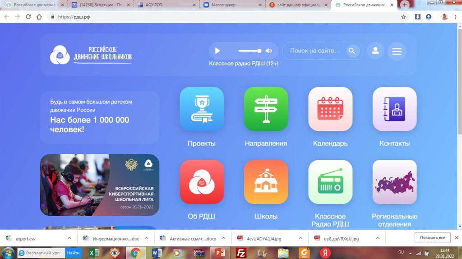Switch to the first Российское движение tab
The height and width of the screenshot is (259, 462).
(x=34, y=5)
